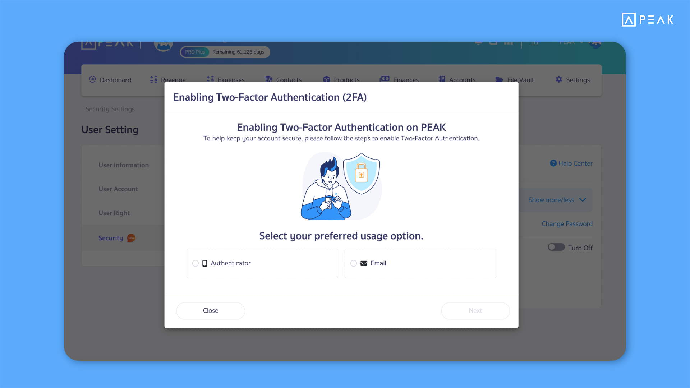Viewport: 690px width, 388px height.
Task: Click the Authenticator phone icon
Action: (x=205, y=263)
